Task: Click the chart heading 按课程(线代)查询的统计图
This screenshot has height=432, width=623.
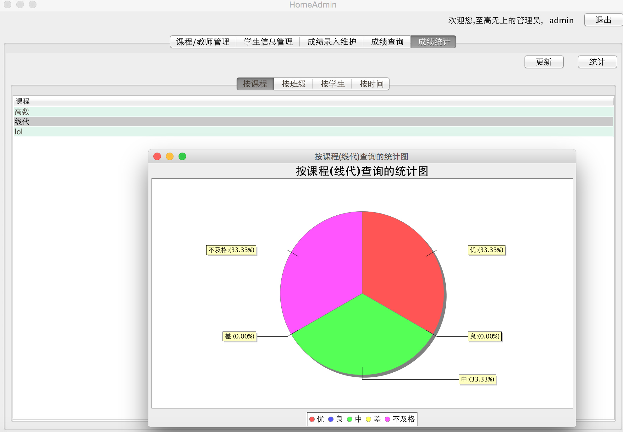Action: point(362,171)
